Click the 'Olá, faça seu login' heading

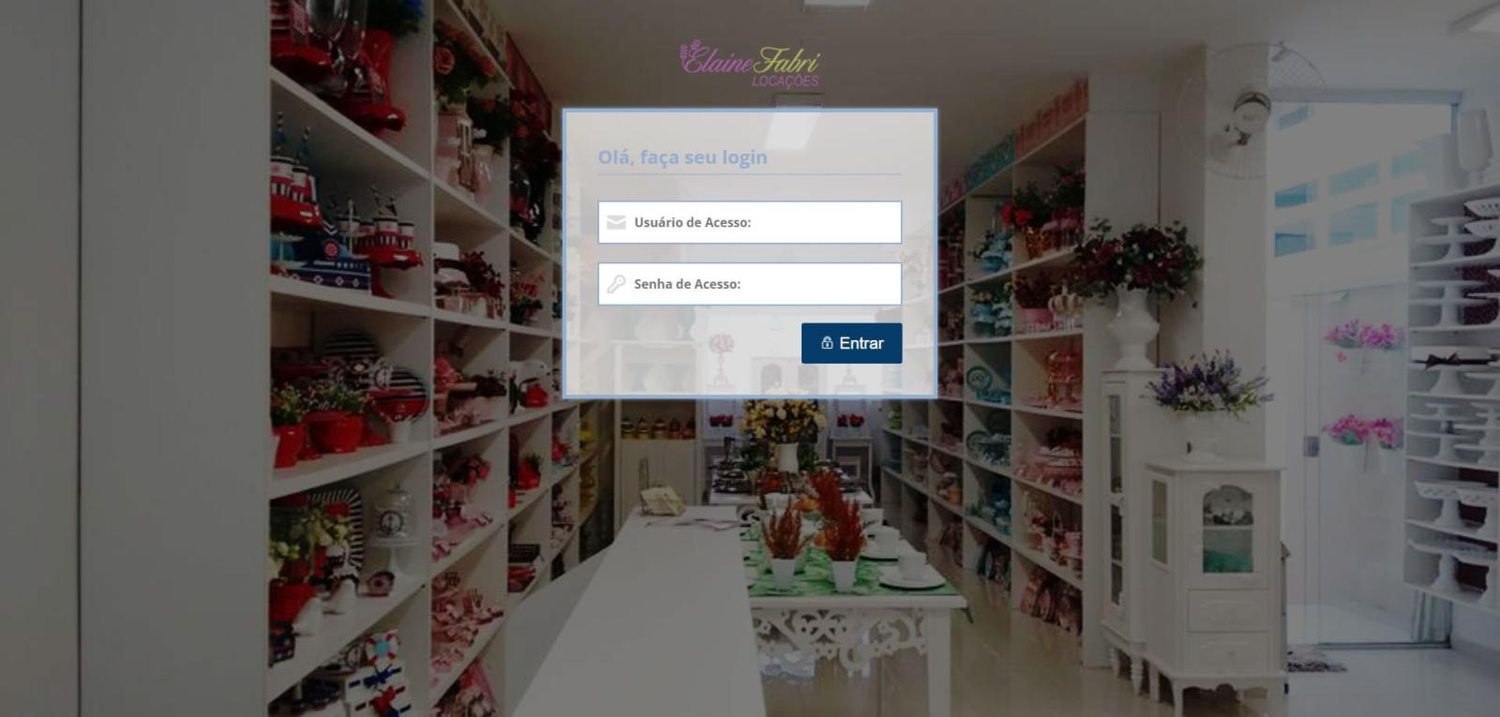click(682, 157)
